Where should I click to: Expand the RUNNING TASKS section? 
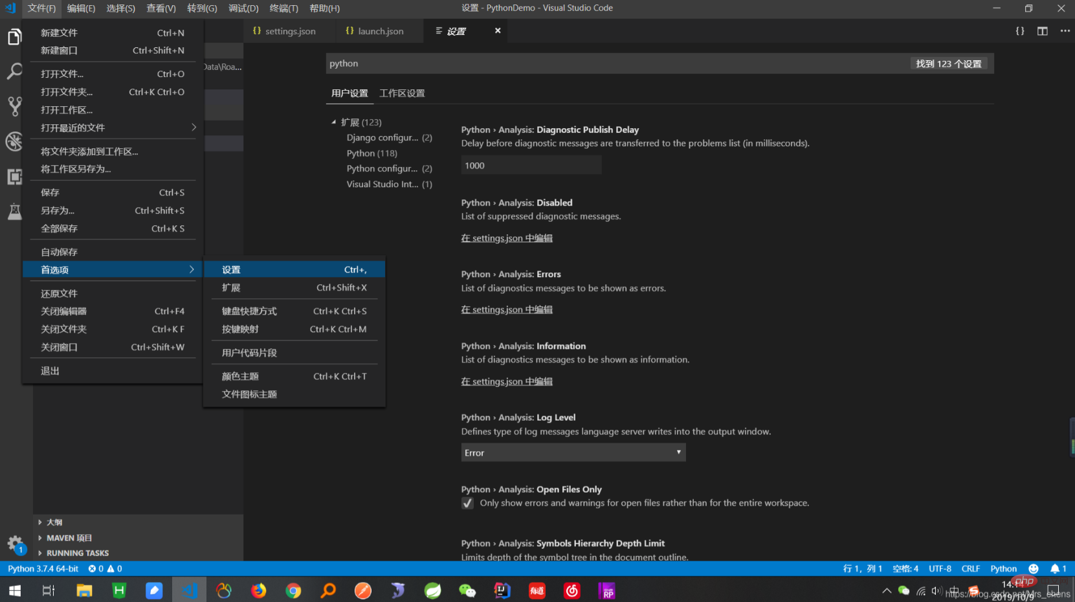point(77,553)
